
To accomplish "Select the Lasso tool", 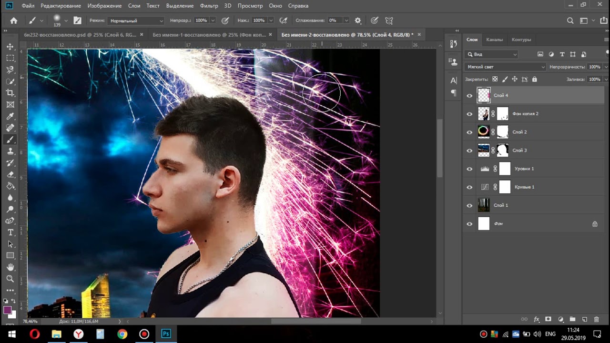I will click(10, 70).
